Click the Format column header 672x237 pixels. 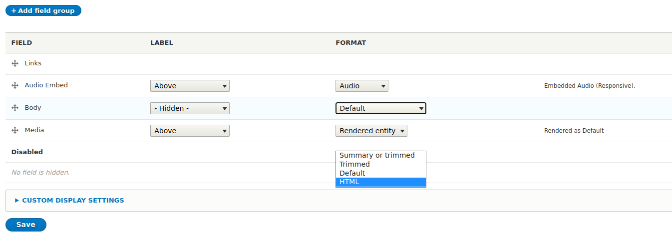pos(351,43)
